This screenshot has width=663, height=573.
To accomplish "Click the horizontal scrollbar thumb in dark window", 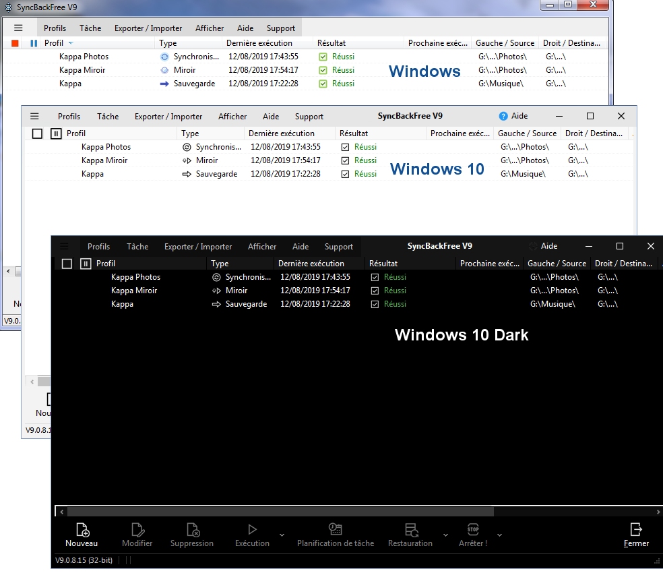I will (x=280, y=512).
